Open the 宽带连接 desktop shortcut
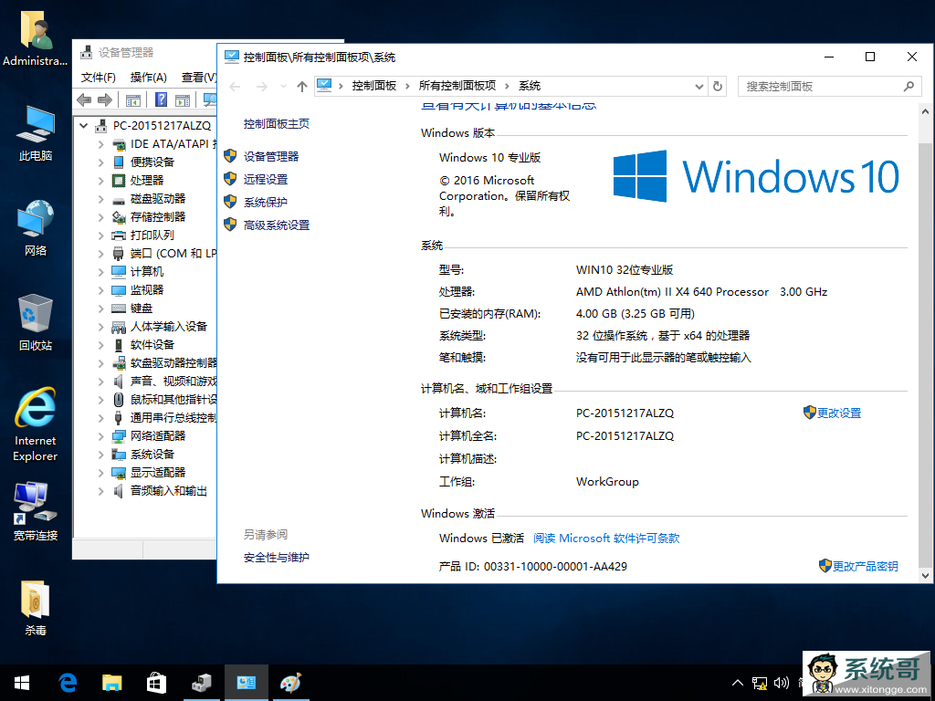Viewport: 935px width, 701px height. coord(36,511)
